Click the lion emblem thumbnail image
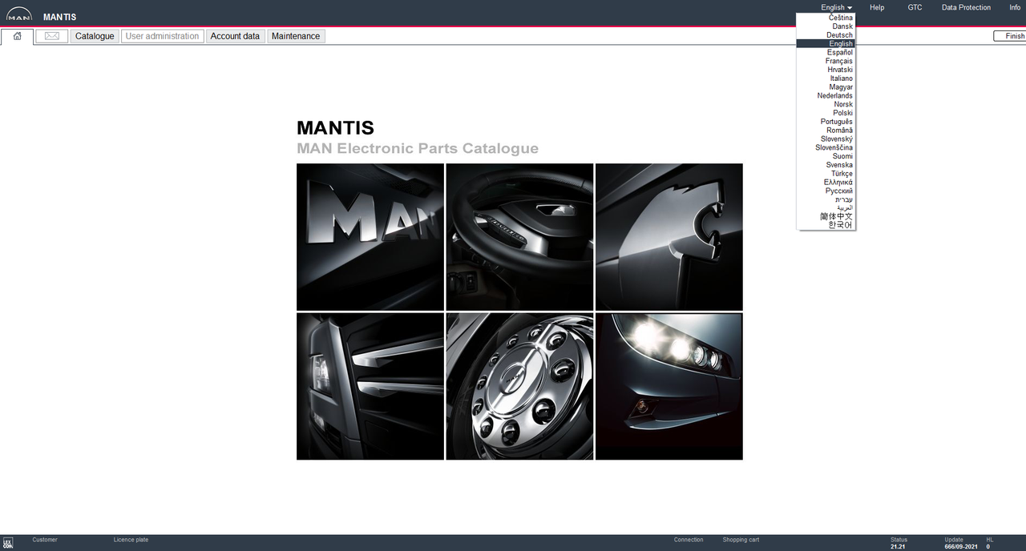 click(x=669, y=237)
